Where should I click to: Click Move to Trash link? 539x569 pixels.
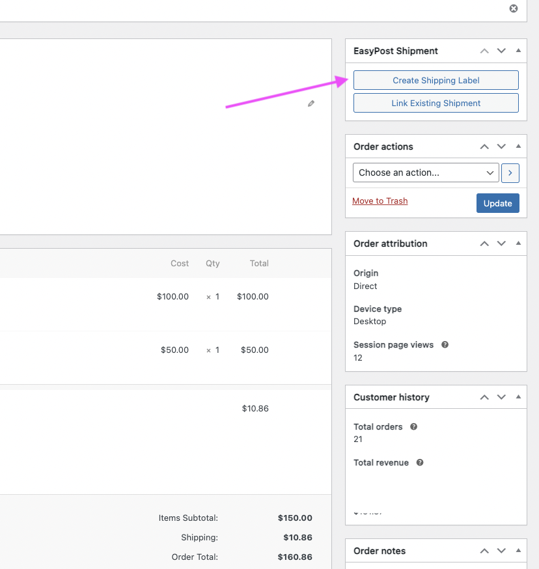click(x=380, y=201)
